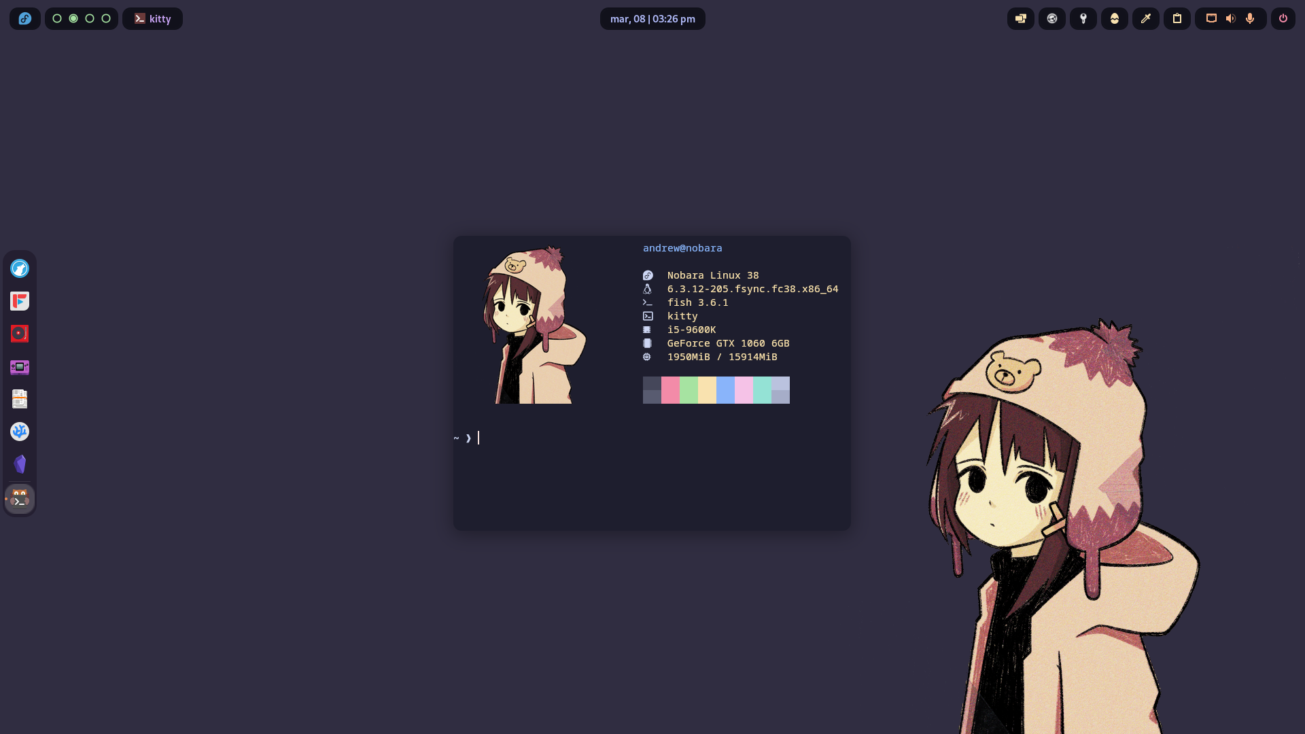Image resolution: width=1305 pixels, height=734 pixels.
Task: Click the eyedropper color picker icon
Action: pos(1146,19)
